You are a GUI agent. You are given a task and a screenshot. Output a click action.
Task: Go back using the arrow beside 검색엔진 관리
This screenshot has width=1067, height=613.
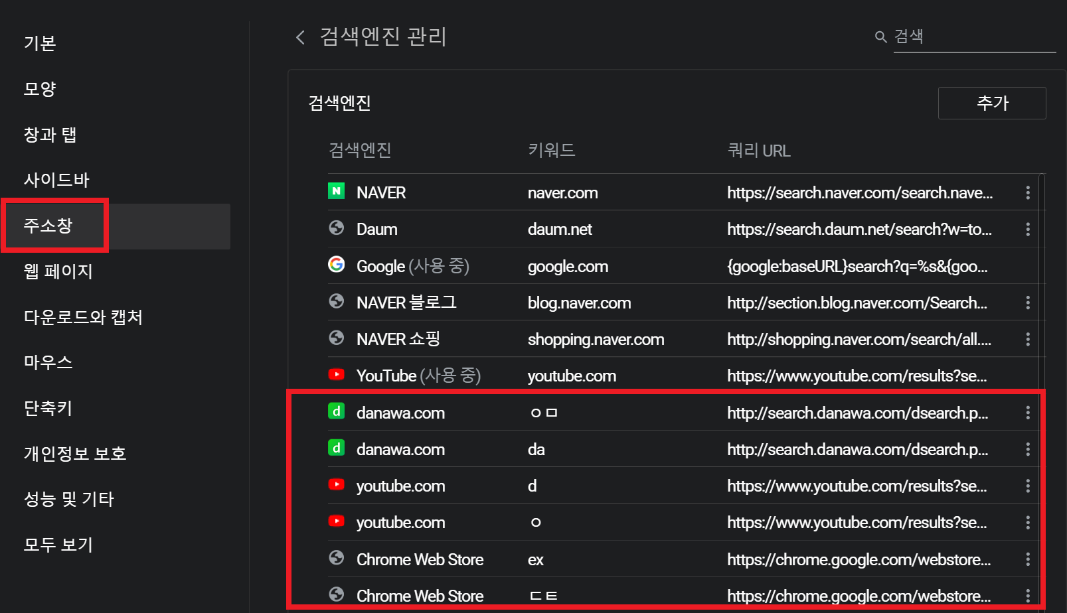pyautogui.click(x=301, y=37)
